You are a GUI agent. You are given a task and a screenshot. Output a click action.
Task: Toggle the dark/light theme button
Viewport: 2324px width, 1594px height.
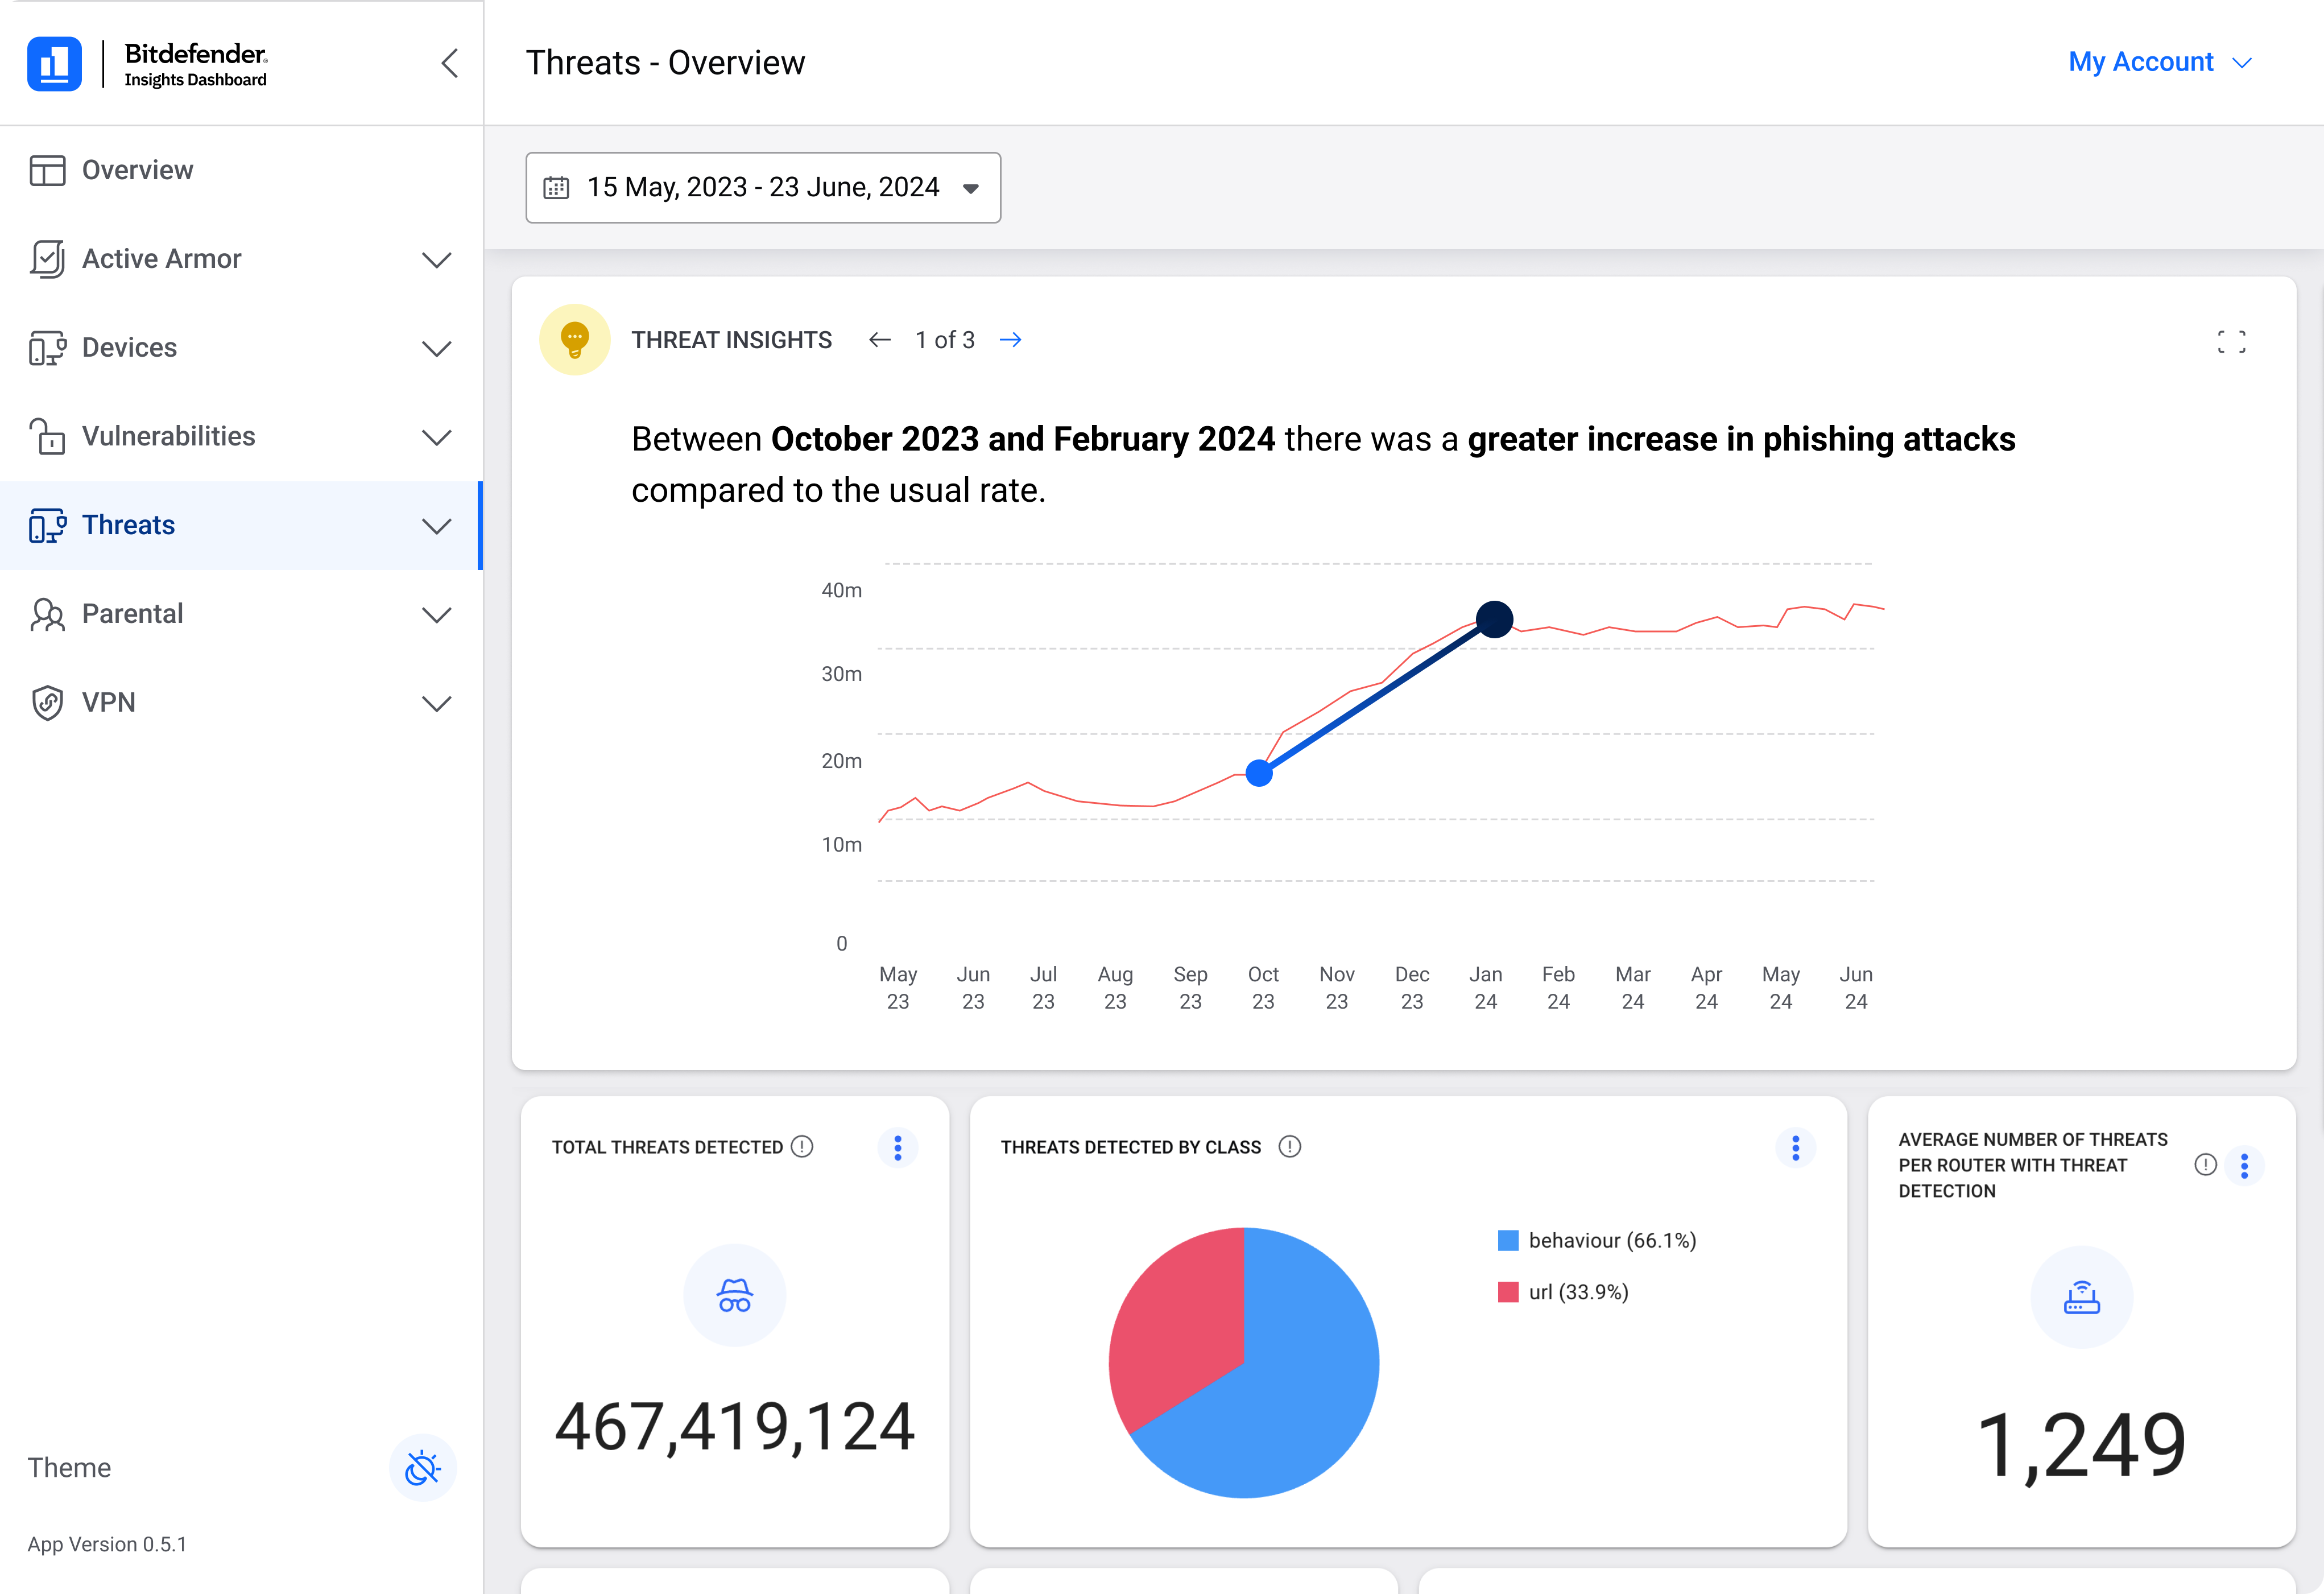point(423,1468)
